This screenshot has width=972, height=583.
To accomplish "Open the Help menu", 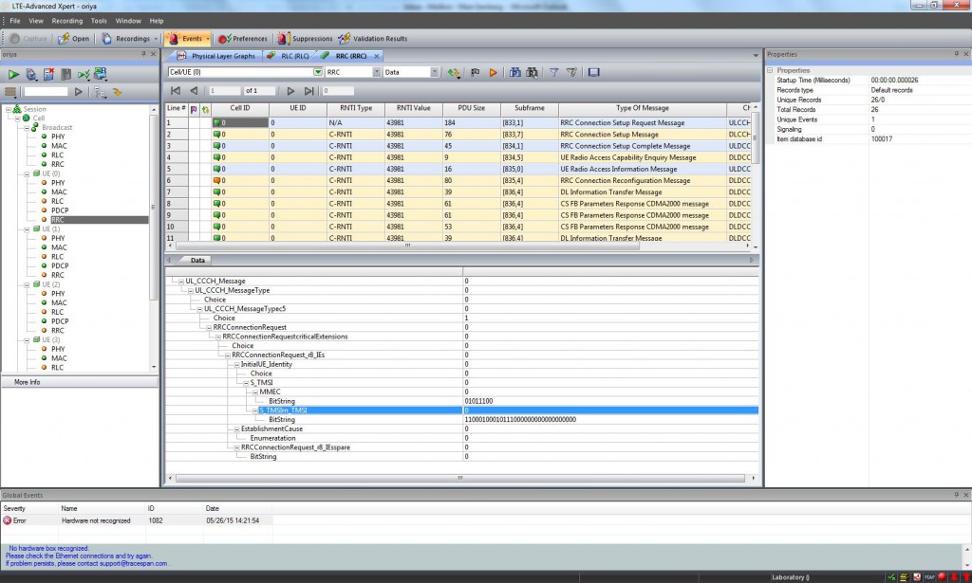I will click(x=157, y=21).
